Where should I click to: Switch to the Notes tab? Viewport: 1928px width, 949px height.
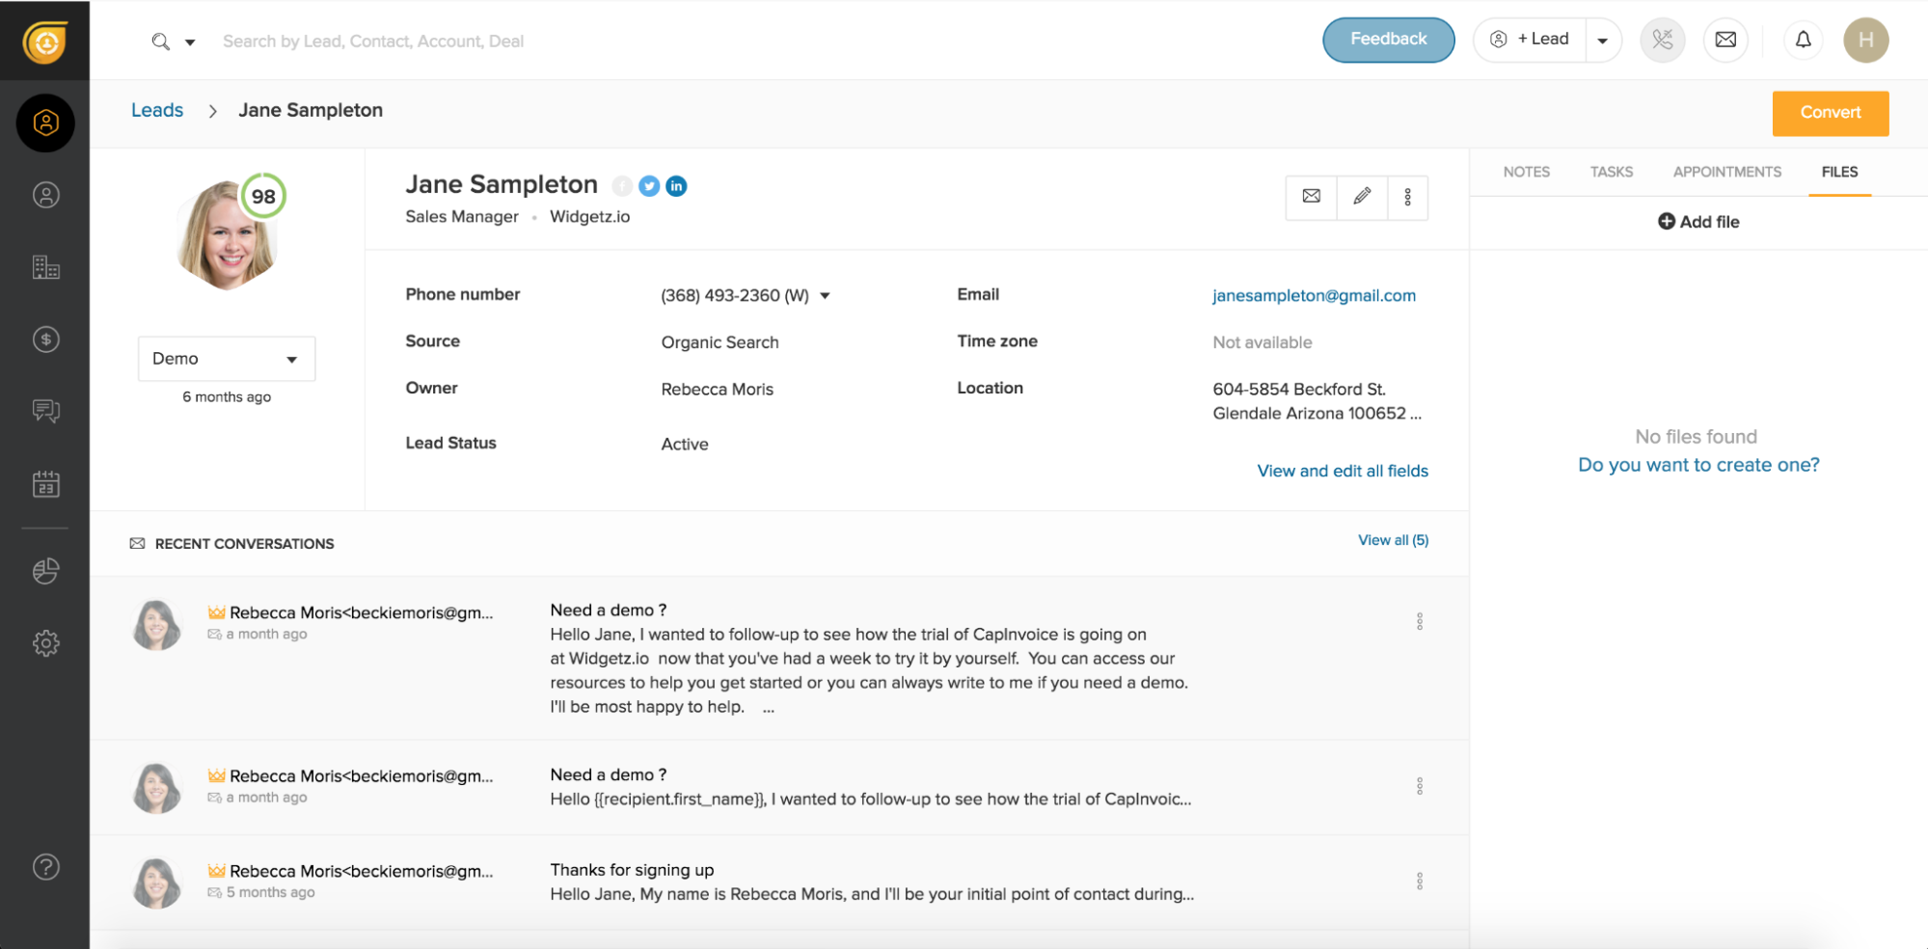[x=1526, y=171]
